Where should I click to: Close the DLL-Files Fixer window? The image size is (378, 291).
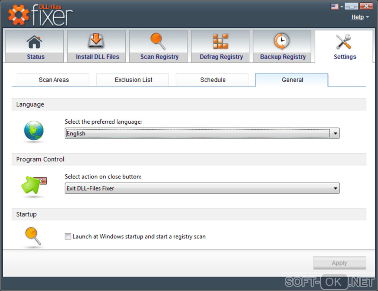tap(366, 6)
